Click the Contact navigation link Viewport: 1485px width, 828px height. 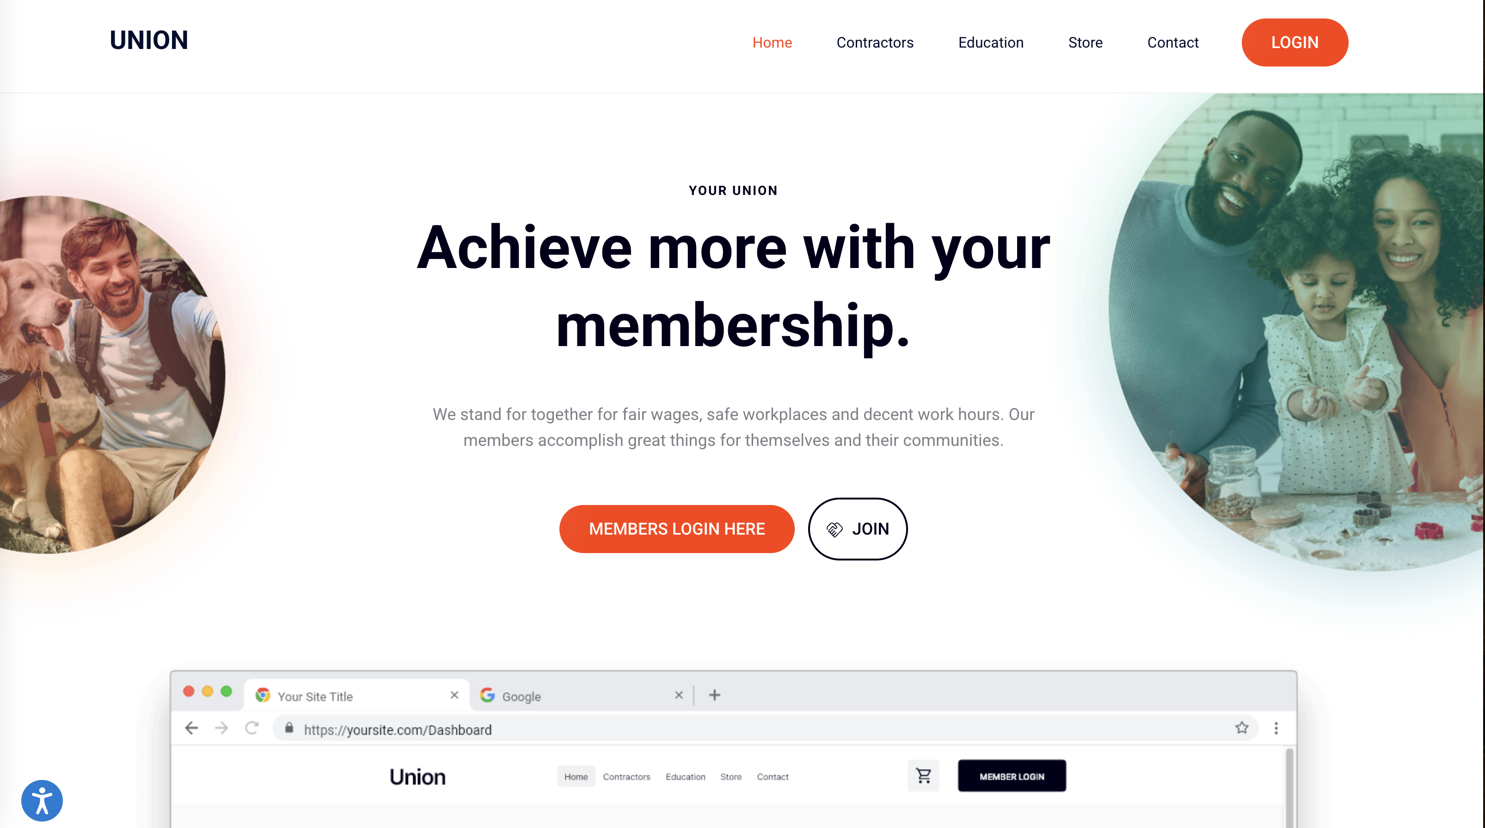point(1172,42)
